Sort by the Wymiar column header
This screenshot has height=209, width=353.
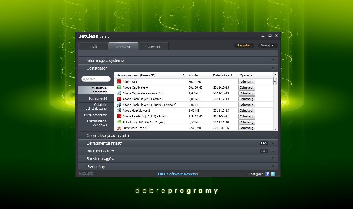point(199,75)
